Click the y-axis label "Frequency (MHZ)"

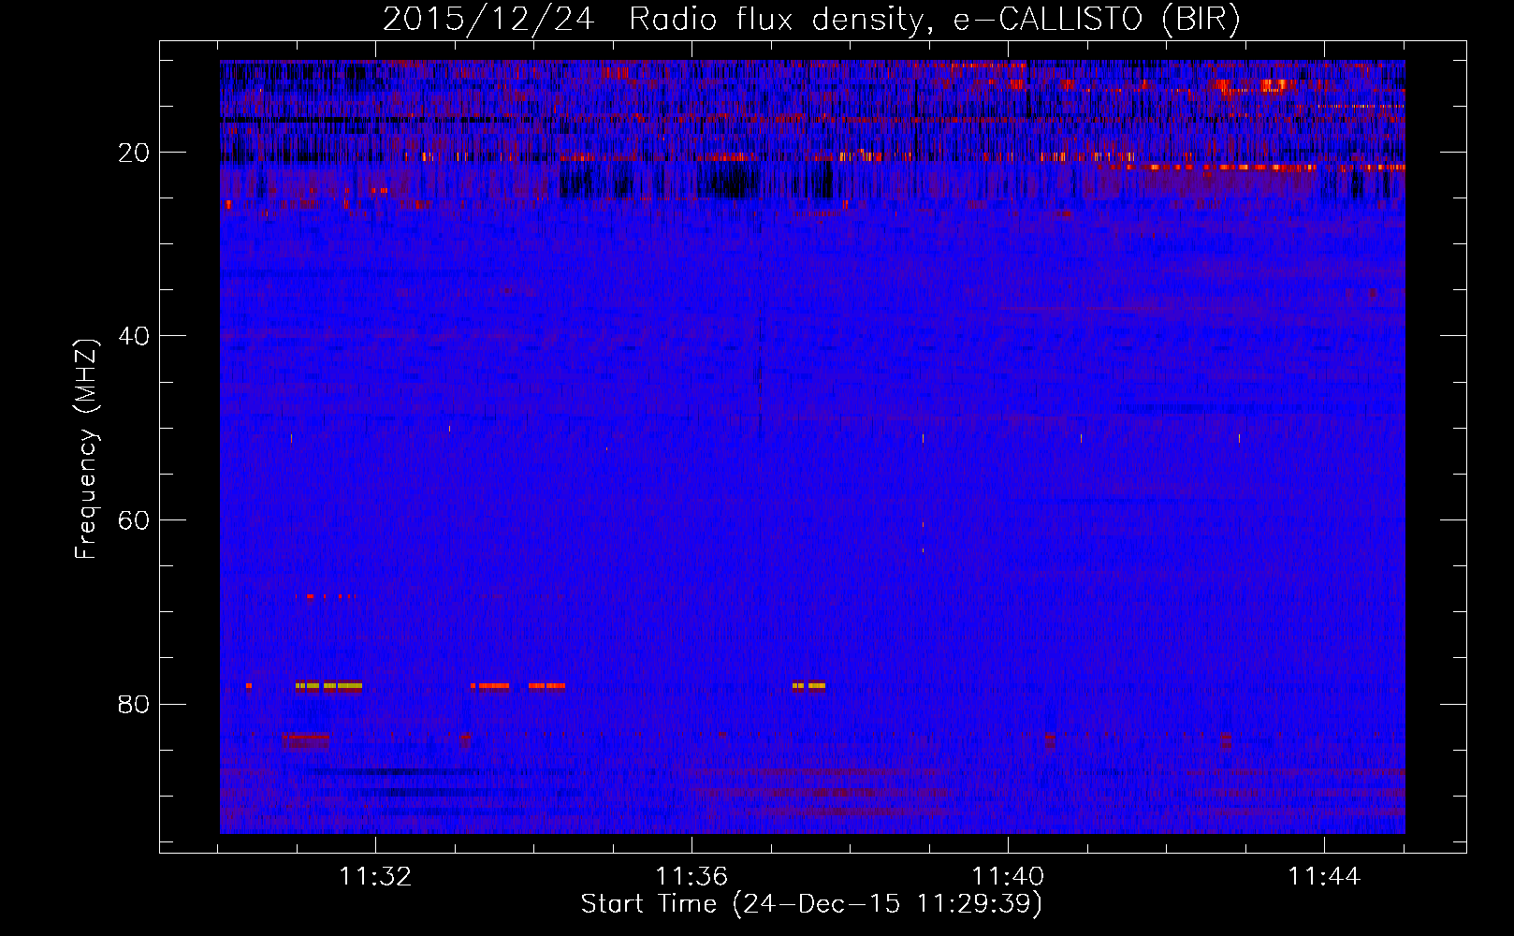coord(86,449)
